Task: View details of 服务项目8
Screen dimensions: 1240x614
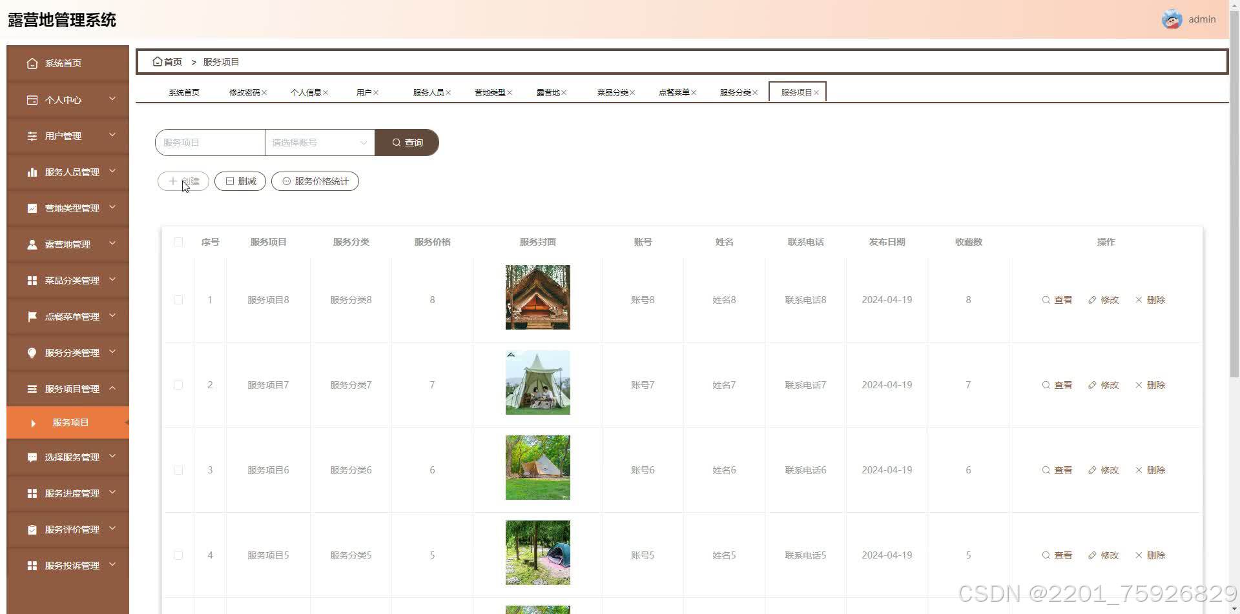Action: click(1057, 300)
